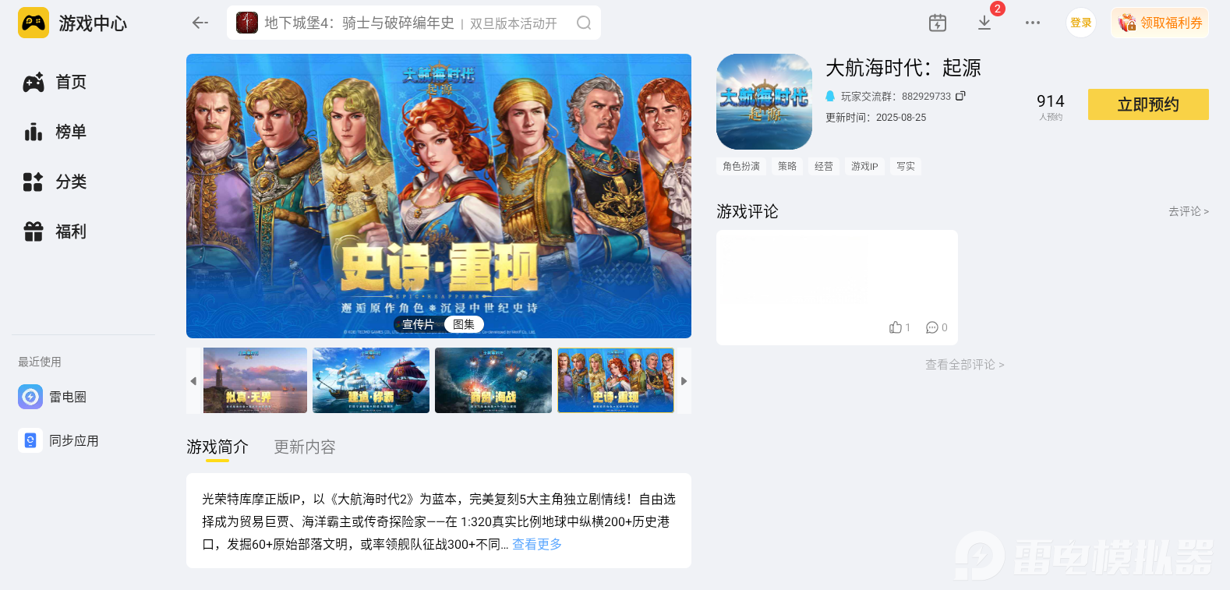Click the search magnifier icon
This screenshot has height=590, width=1230.
pyautogui.click(x=584, y=23)
